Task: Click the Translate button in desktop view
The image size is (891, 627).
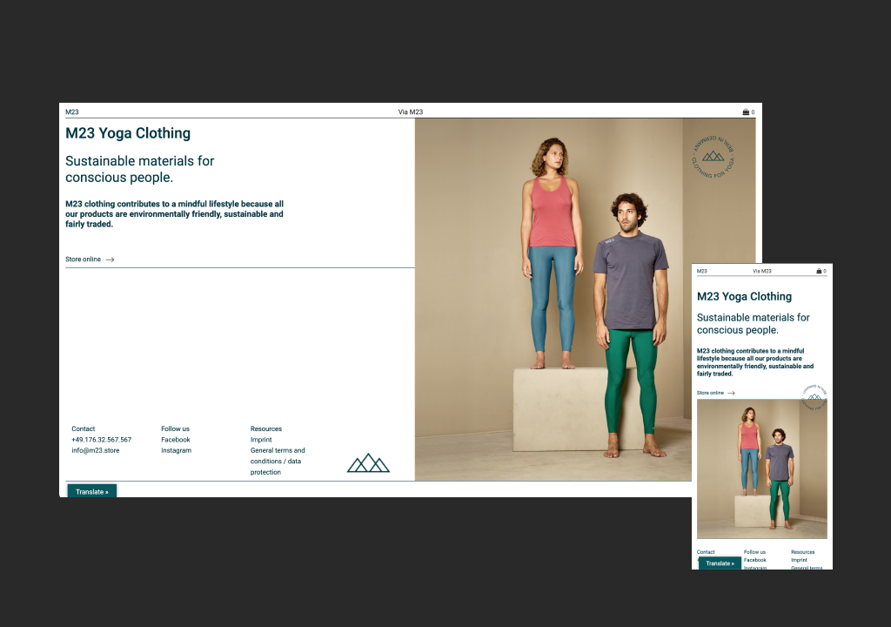Action: pos(92,491)
